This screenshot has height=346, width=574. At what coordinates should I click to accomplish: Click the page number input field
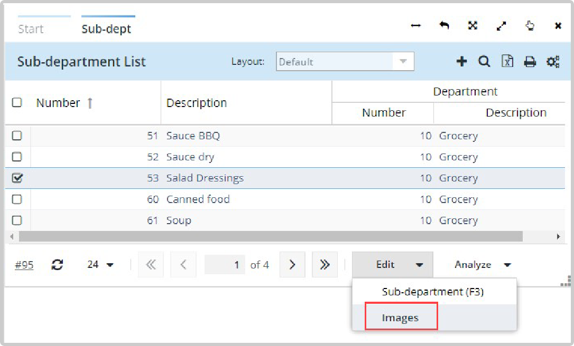[225, 265]
